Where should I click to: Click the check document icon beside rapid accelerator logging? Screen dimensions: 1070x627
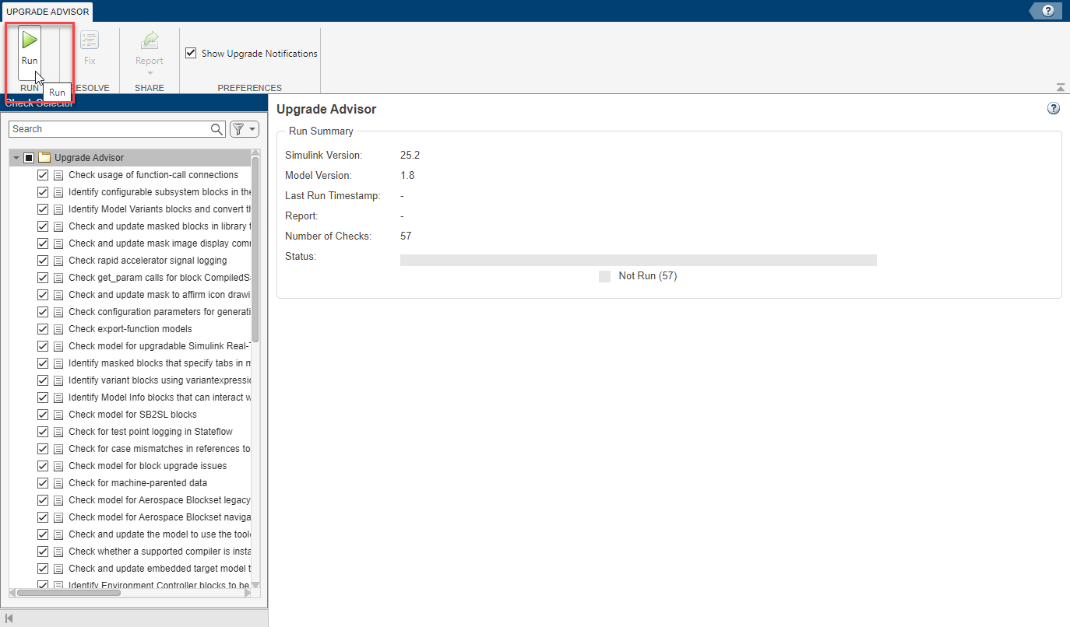[58, 260]
